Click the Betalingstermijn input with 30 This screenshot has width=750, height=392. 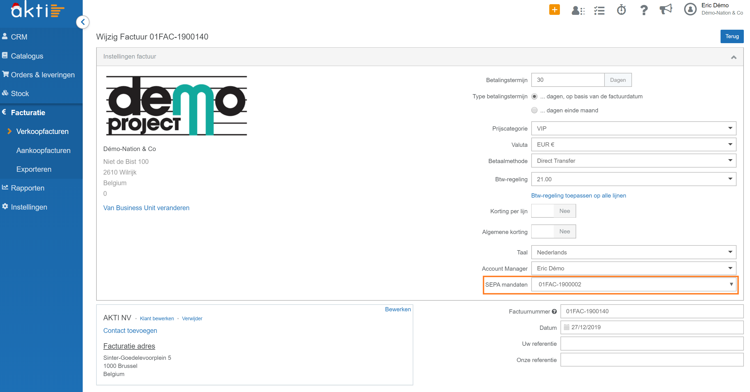coord(568,80)
